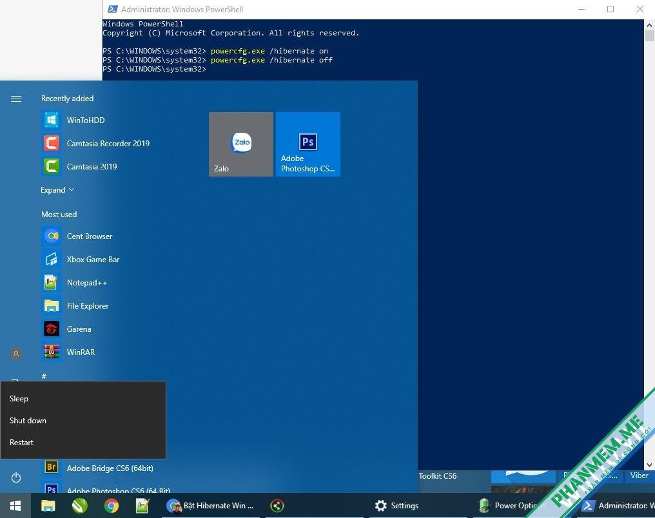This screenshot has height=518, width=655.
Task: Click the Viber tile behind PowerShell
Action: pos(639,475)
